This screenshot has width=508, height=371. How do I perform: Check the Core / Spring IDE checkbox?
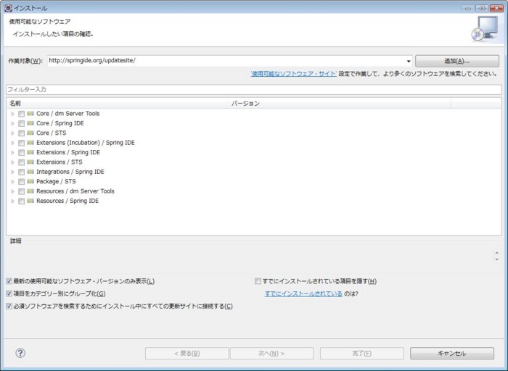(21, 124)
